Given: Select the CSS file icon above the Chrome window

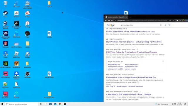Looking at the screenshot, I should click(126, 12).
